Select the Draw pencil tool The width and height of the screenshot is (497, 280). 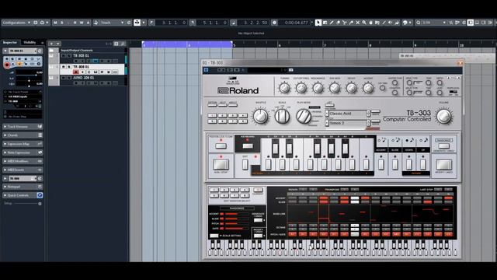pos(332,23)
